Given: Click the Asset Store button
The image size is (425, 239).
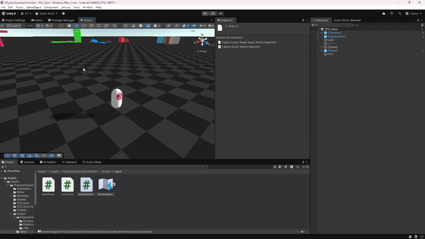Looking at the screenshot, I should coord(48,13).
